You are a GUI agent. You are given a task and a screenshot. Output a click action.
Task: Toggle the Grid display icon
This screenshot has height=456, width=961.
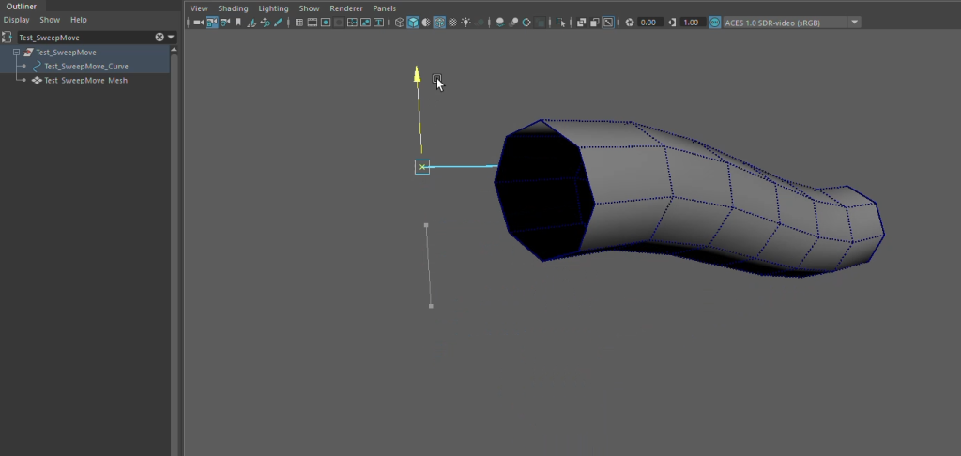(x=299, y=22)
